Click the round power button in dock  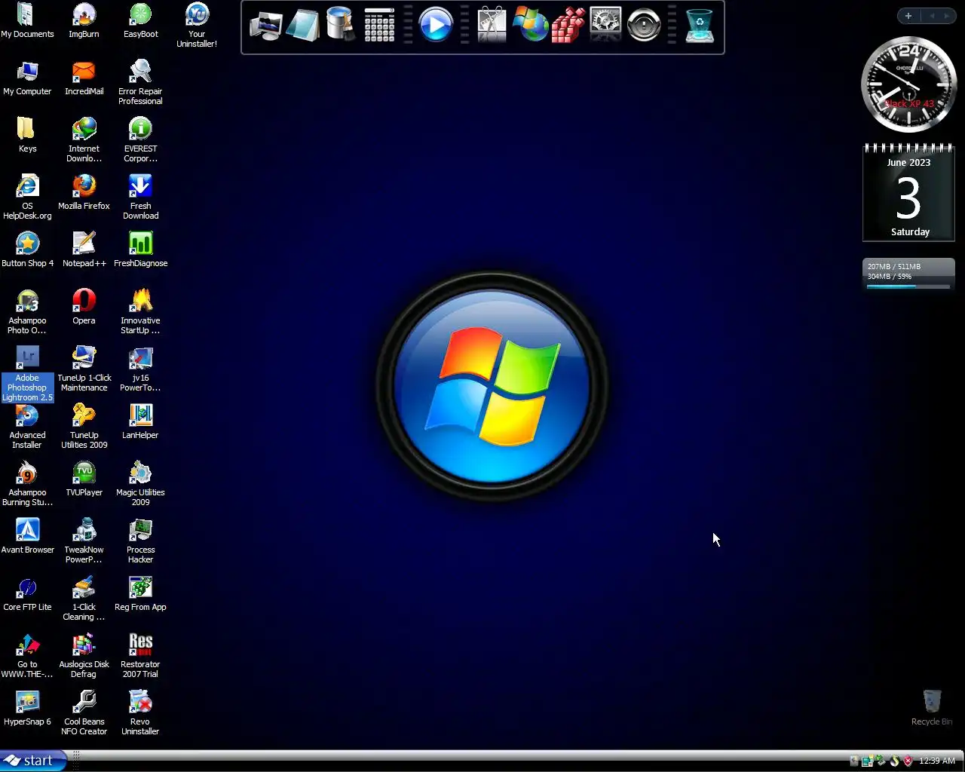[x=644, y=26]
